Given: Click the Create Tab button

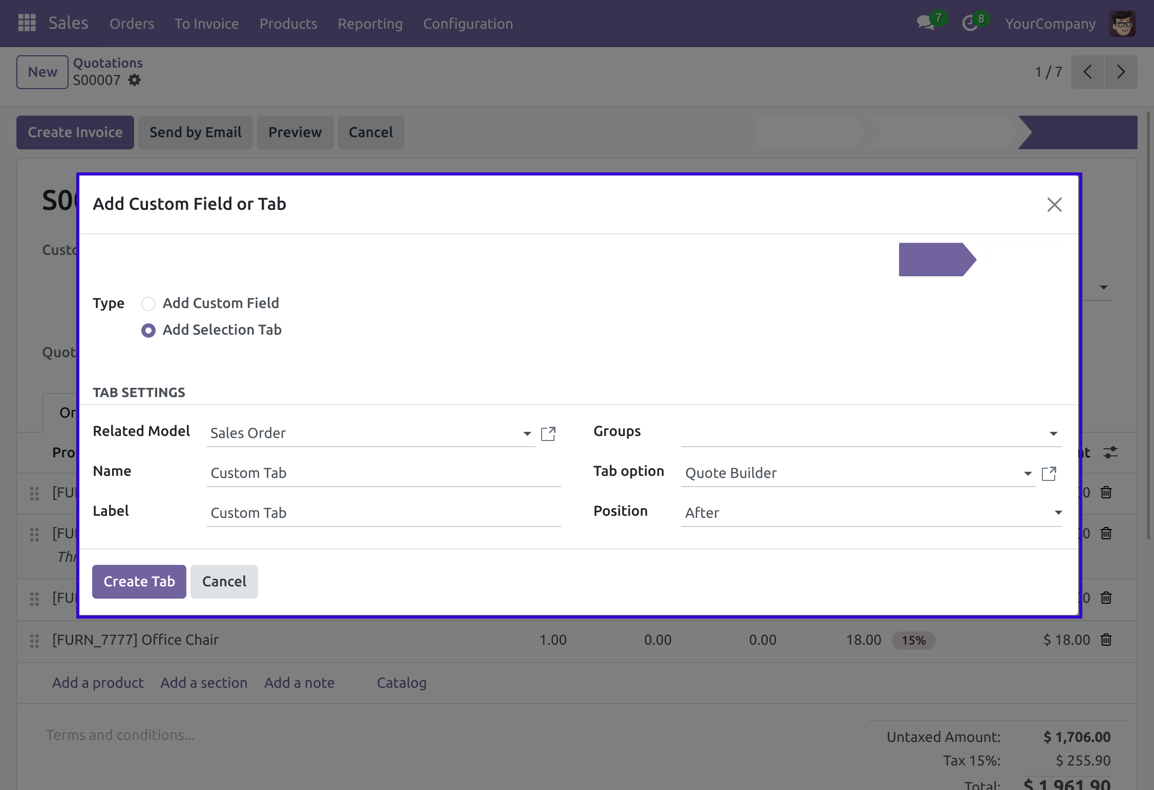Looking at the screenshot, I should (139, 582).
